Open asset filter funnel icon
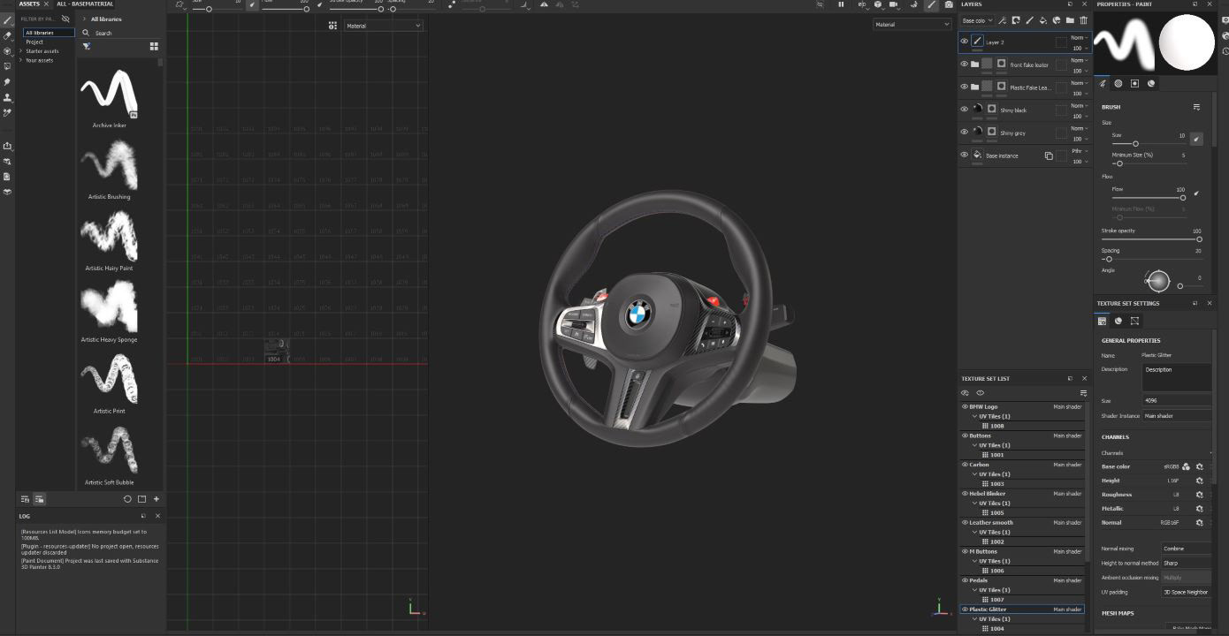Viewport: 1229px width, 636px height. click(87, 46)
